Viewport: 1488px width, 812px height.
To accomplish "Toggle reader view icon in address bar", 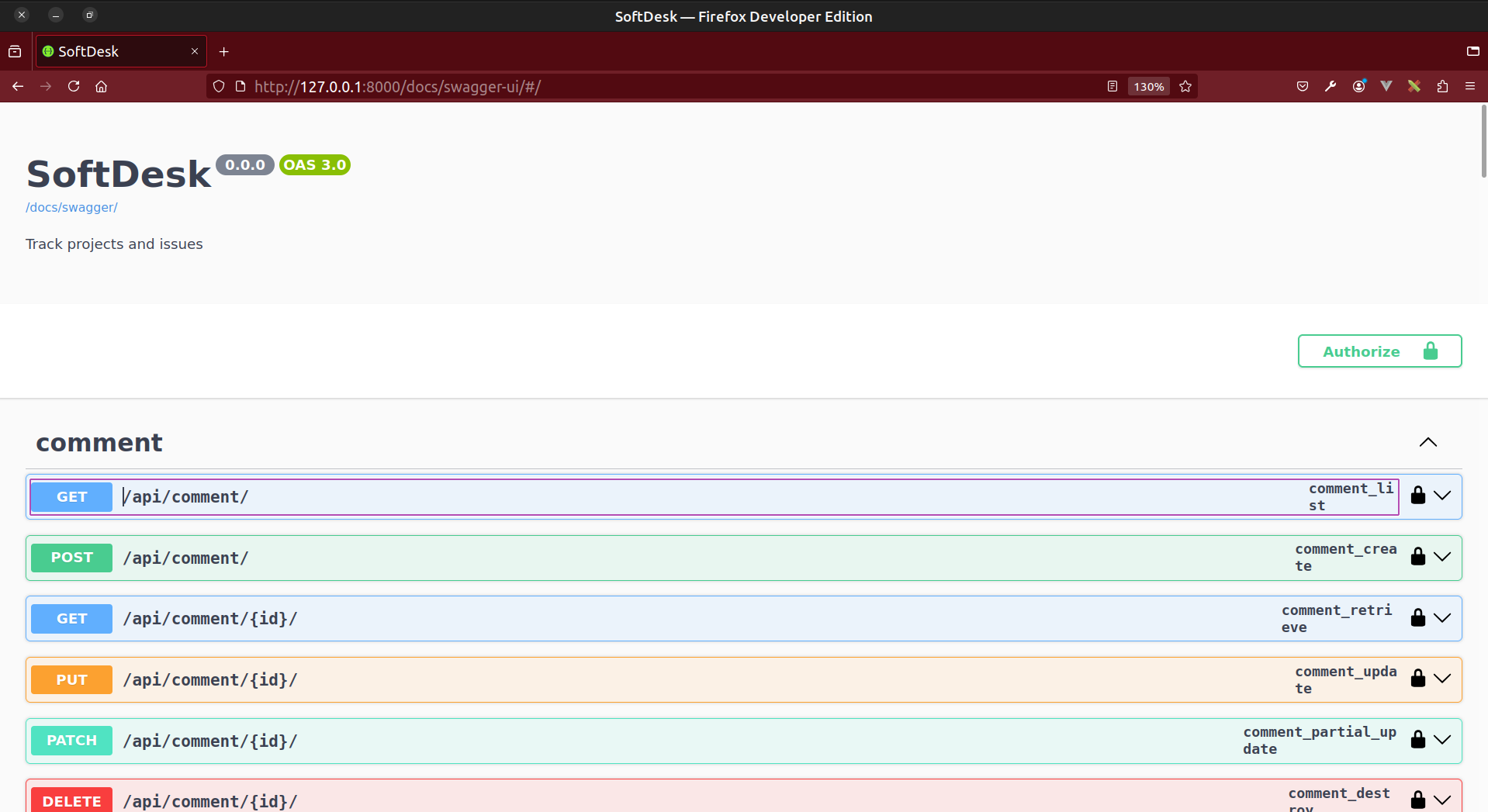I will 1113,86.
